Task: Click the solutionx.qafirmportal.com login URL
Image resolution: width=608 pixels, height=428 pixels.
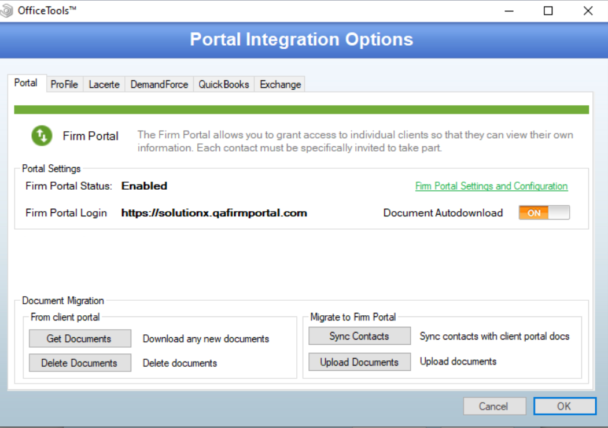Action: (x=214, y=213)
